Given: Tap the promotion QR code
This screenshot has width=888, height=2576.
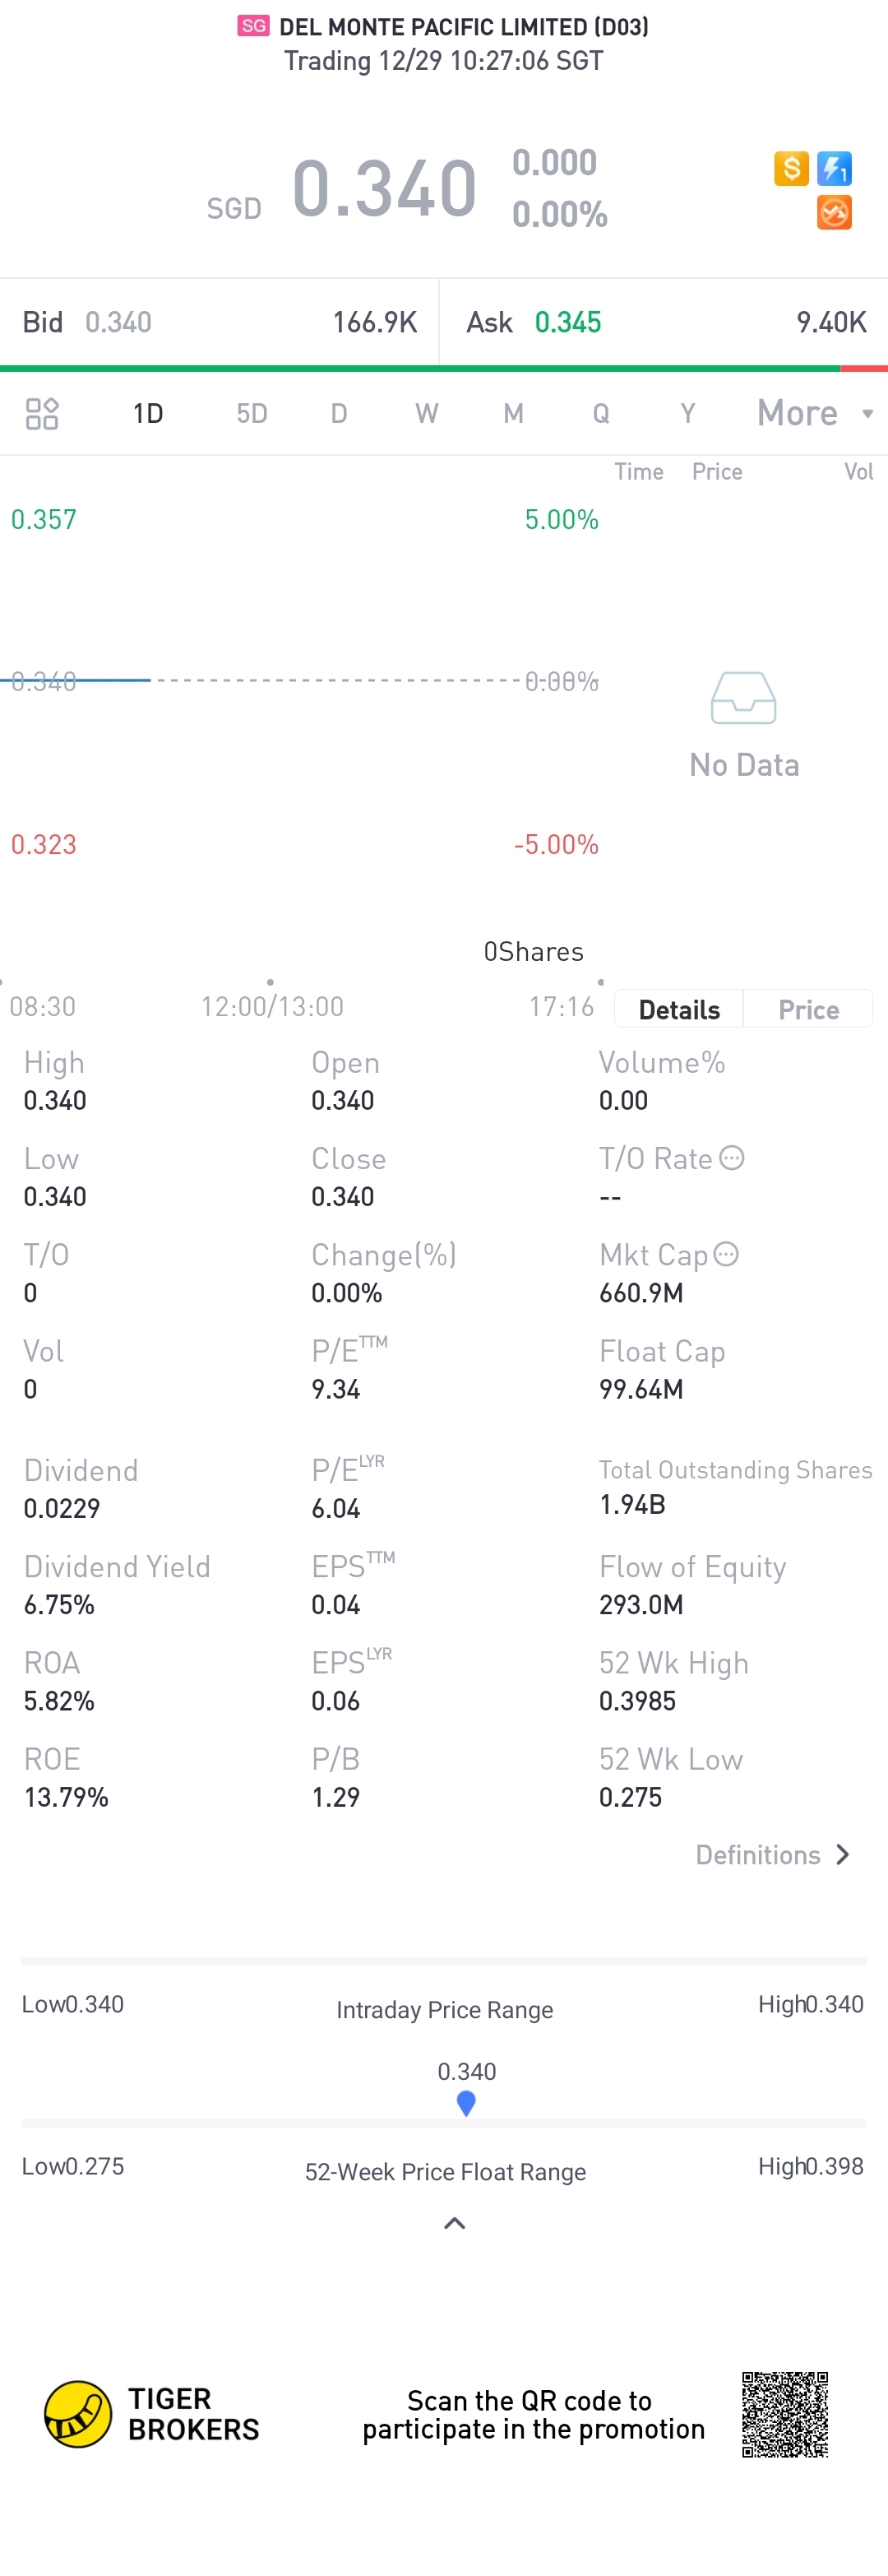Looking at the screenshot, I should click(x=785, y=2414).
